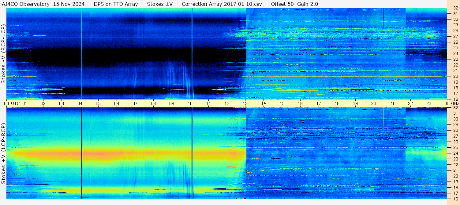Select hour 07 on the UTC time axis
This screenshot has height=205, width=460.
(x=135, y=103)
